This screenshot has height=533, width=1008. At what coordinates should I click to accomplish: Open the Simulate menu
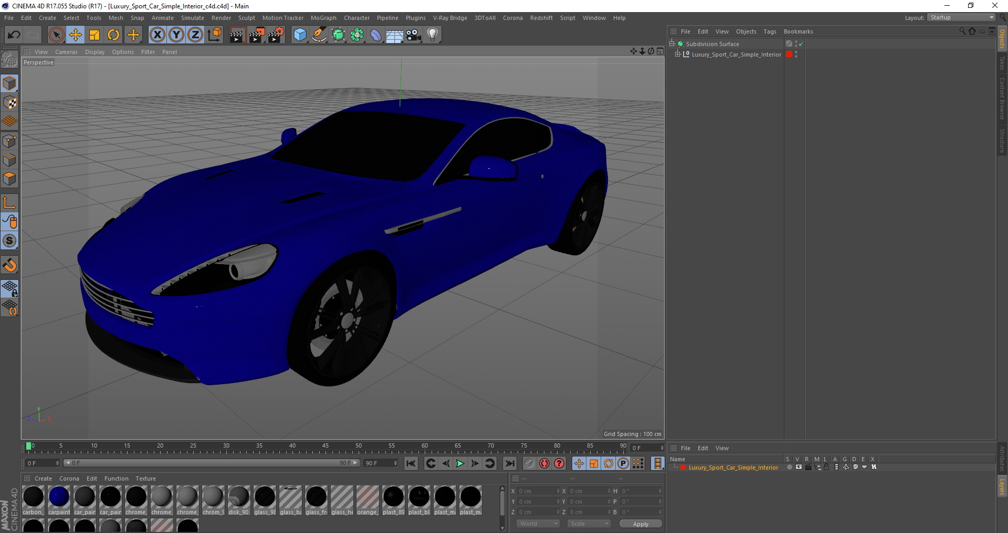click(192, 18)
